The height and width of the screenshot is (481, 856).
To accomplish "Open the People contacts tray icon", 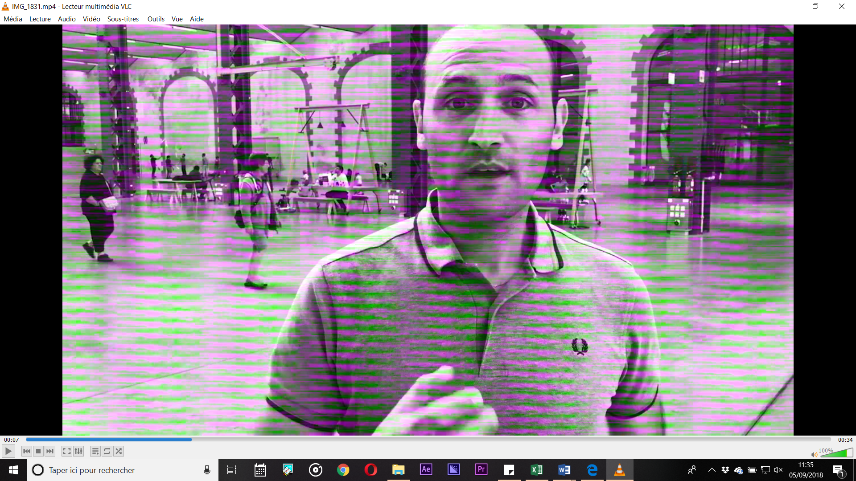I will (x=692, y=470).
